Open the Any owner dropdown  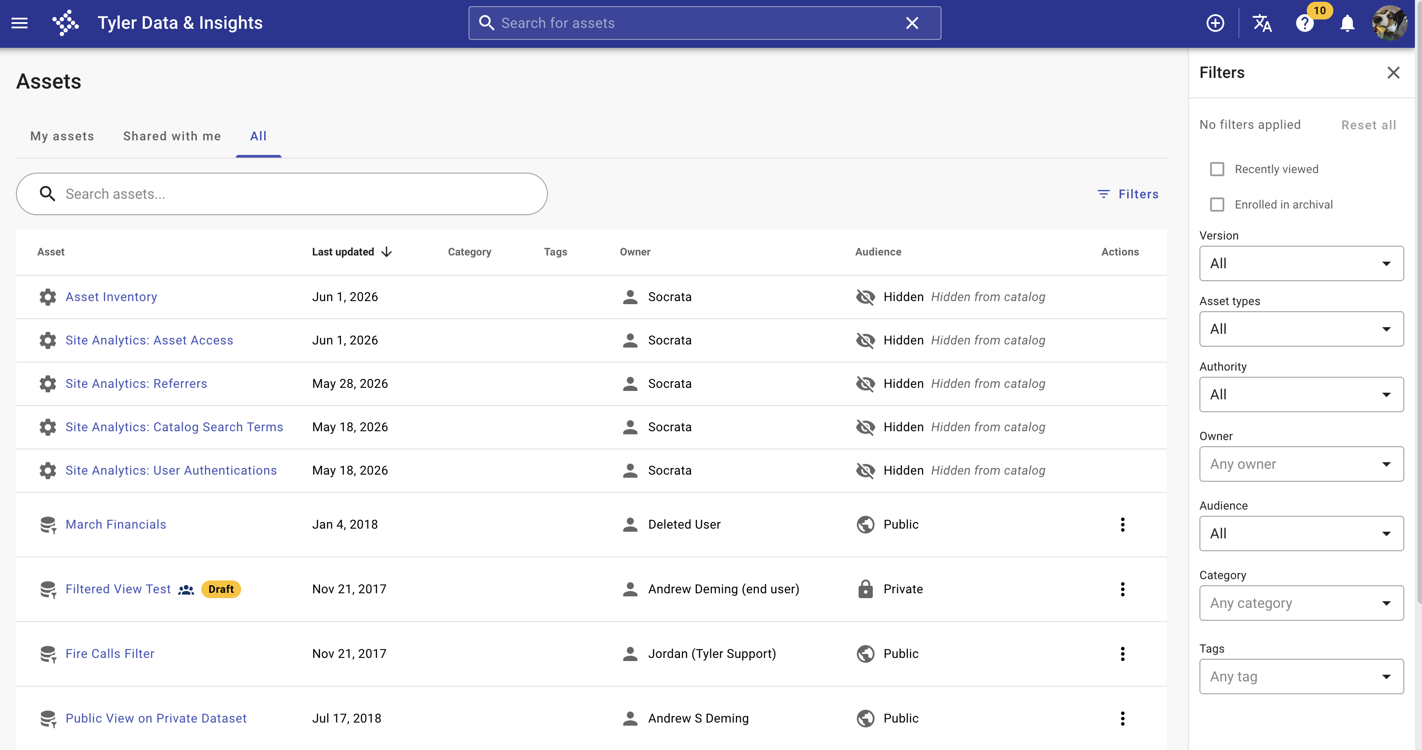1301,464
